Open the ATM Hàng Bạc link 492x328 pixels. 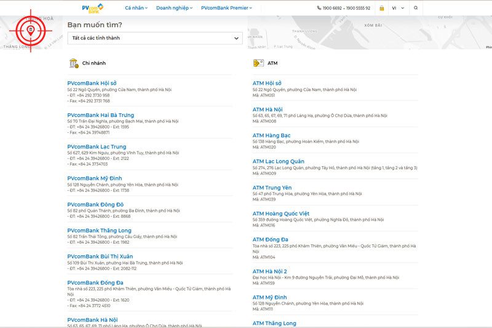271,135
